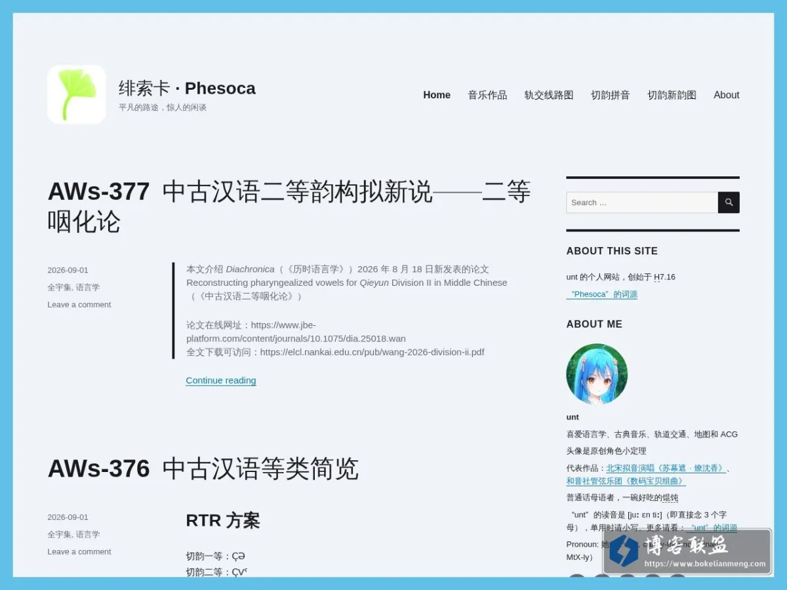787x590 pixels.
Task: Go to 轨交线路图 page
Action: point(549,95)
